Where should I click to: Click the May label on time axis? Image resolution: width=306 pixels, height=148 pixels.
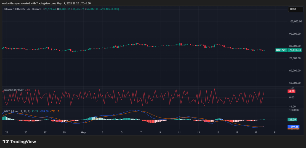point(83,132)
